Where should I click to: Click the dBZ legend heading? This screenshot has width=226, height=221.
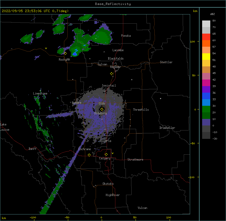click(212, 14)
